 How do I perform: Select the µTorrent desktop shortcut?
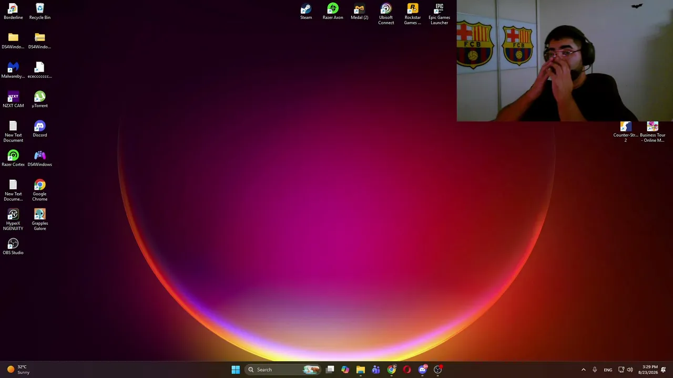click(x=40, y=100)
